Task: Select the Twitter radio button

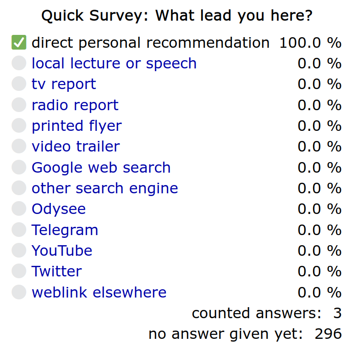Action: pyautogui.click(x=19, y=271)
